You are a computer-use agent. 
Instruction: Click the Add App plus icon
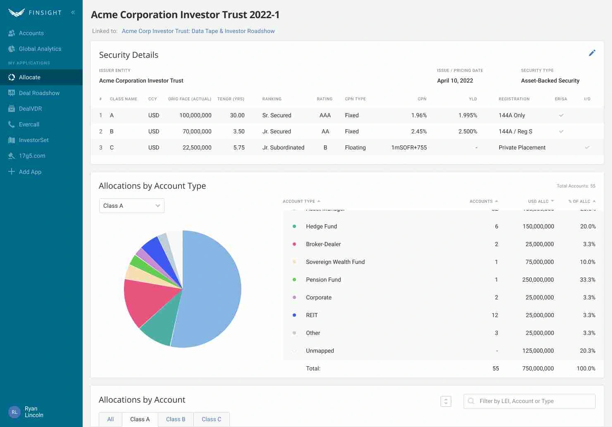coord(12,171)
